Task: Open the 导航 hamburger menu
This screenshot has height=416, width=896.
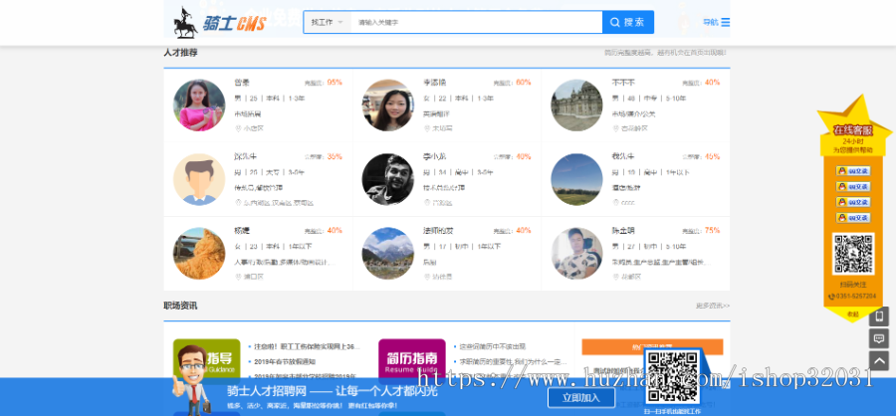Action: (x=716, y=22)
